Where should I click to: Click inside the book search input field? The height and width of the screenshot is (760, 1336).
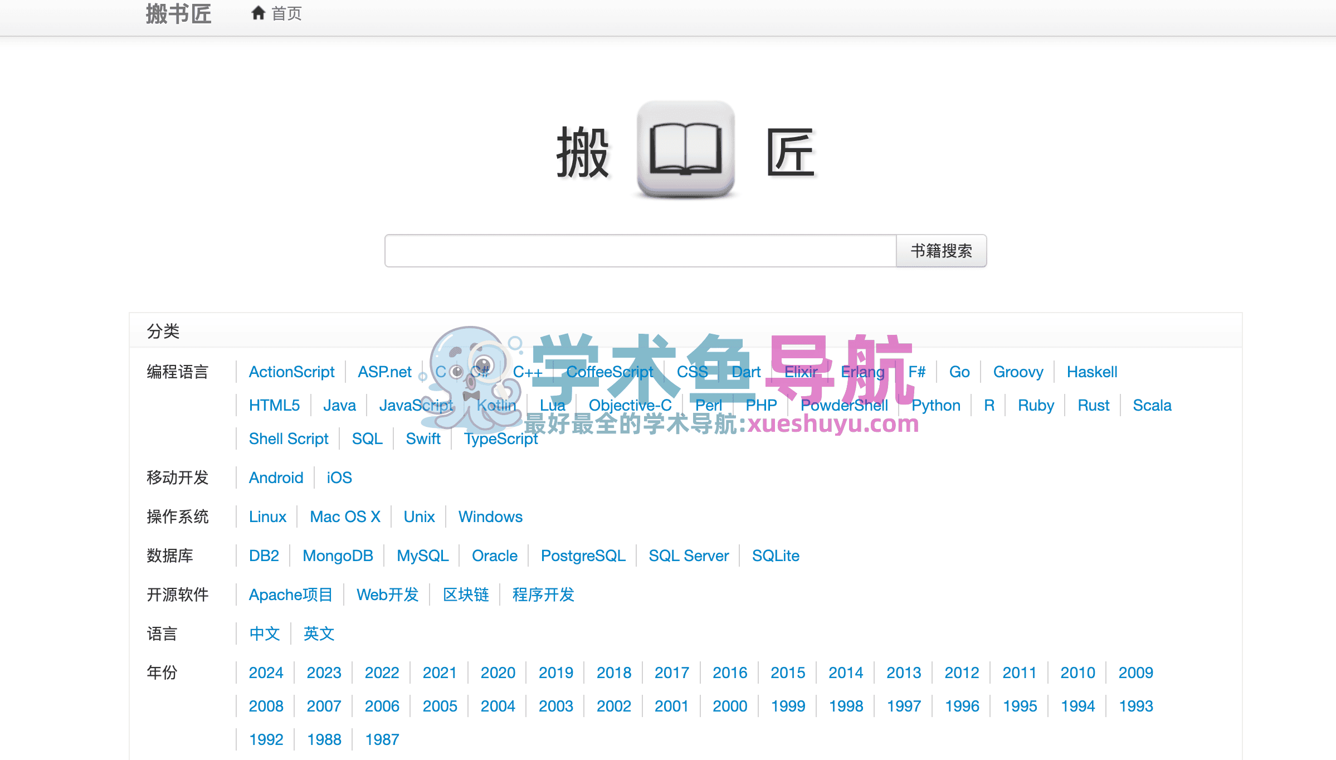click(641, 251)
